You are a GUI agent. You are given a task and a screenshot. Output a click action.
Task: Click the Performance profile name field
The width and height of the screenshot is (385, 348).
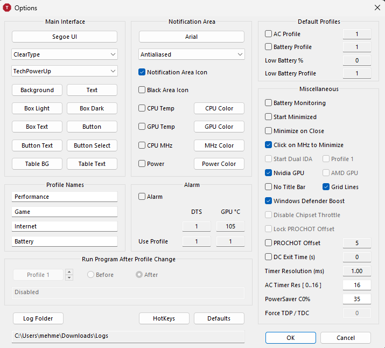65,197
